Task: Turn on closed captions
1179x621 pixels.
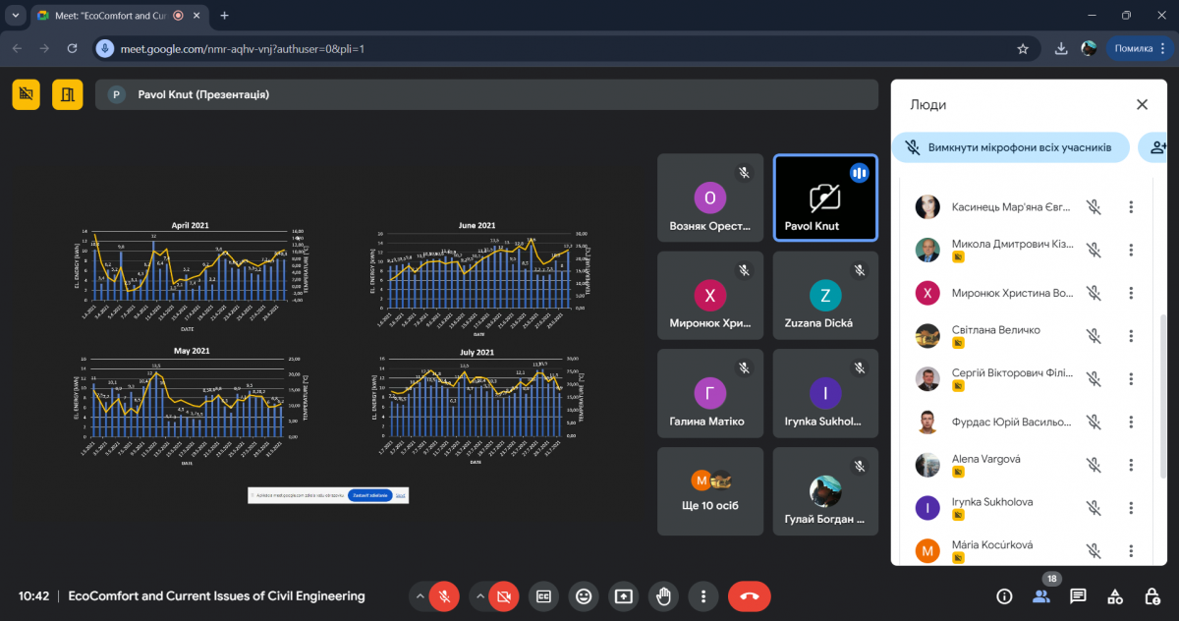Action: click(x=543, y=595)
